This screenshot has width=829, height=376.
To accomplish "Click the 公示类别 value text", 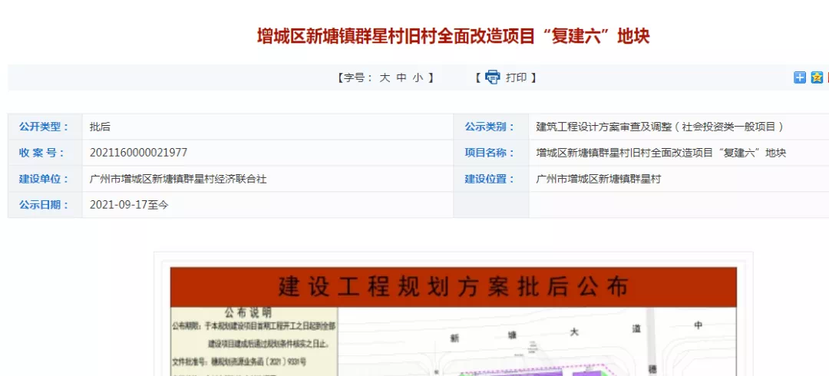I will point(659,127).
